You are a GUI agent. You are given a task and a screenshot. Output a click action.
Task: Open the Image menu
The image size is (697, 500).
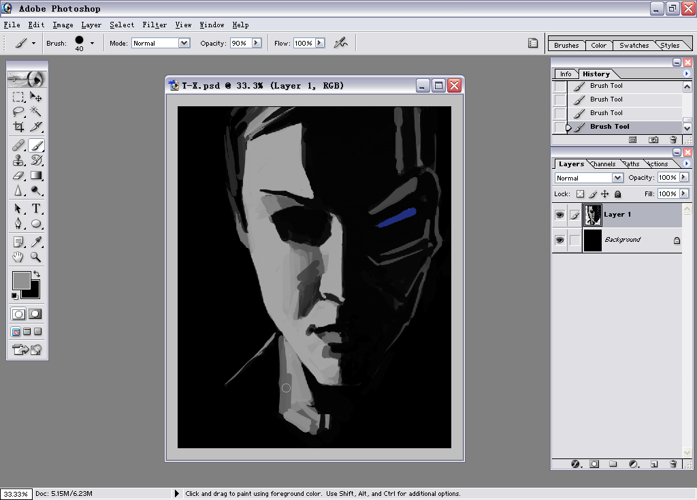[63, 25]
